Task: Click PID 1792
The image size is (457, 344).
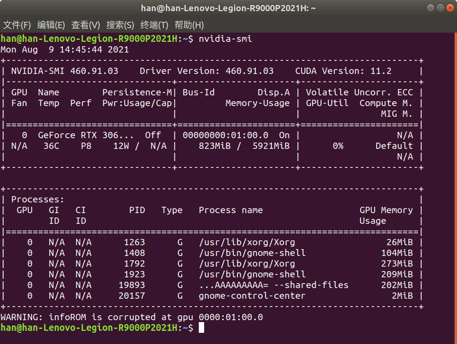Action: tap(134, 264)
